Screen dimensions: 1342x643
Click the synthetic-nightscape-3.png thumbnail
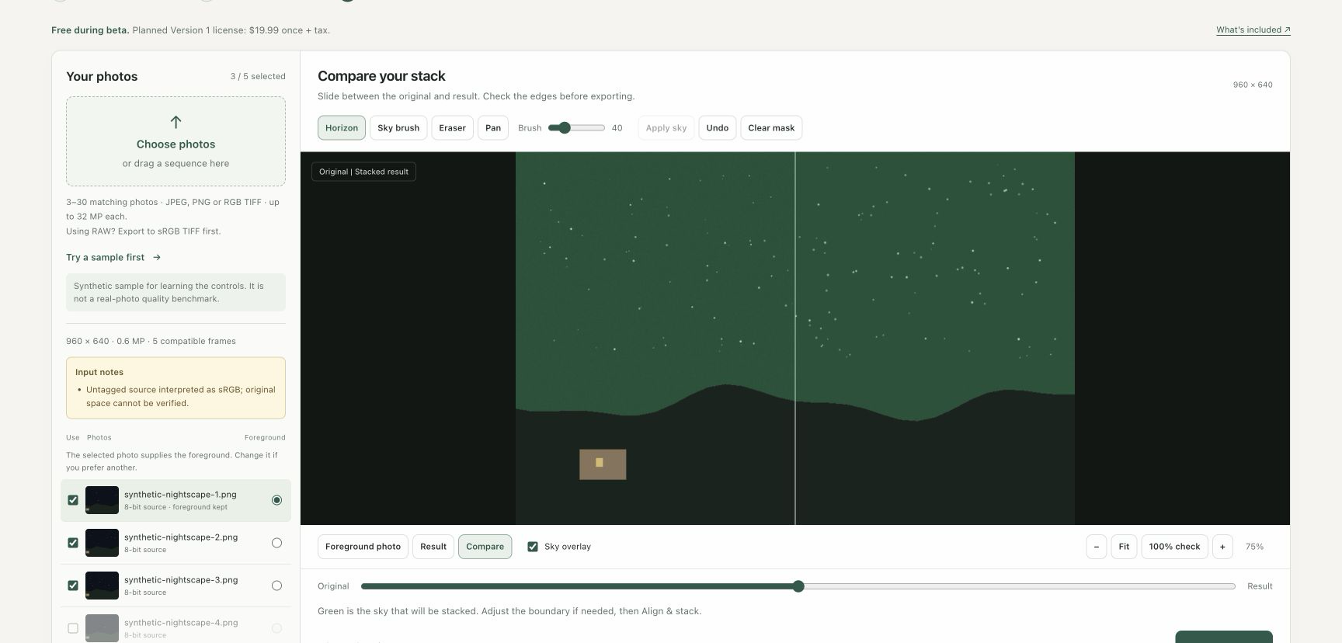point(102,586)
